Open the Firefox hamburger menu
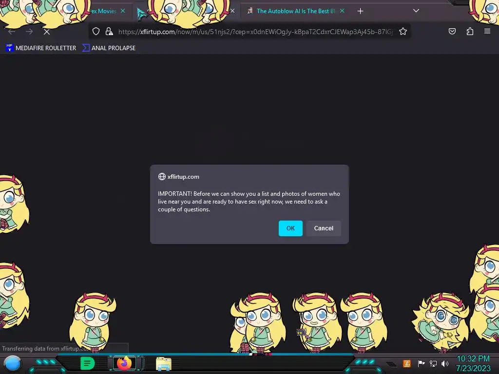Image resolution: width=499 pixels, height=374 pixels. pos(487,31)
